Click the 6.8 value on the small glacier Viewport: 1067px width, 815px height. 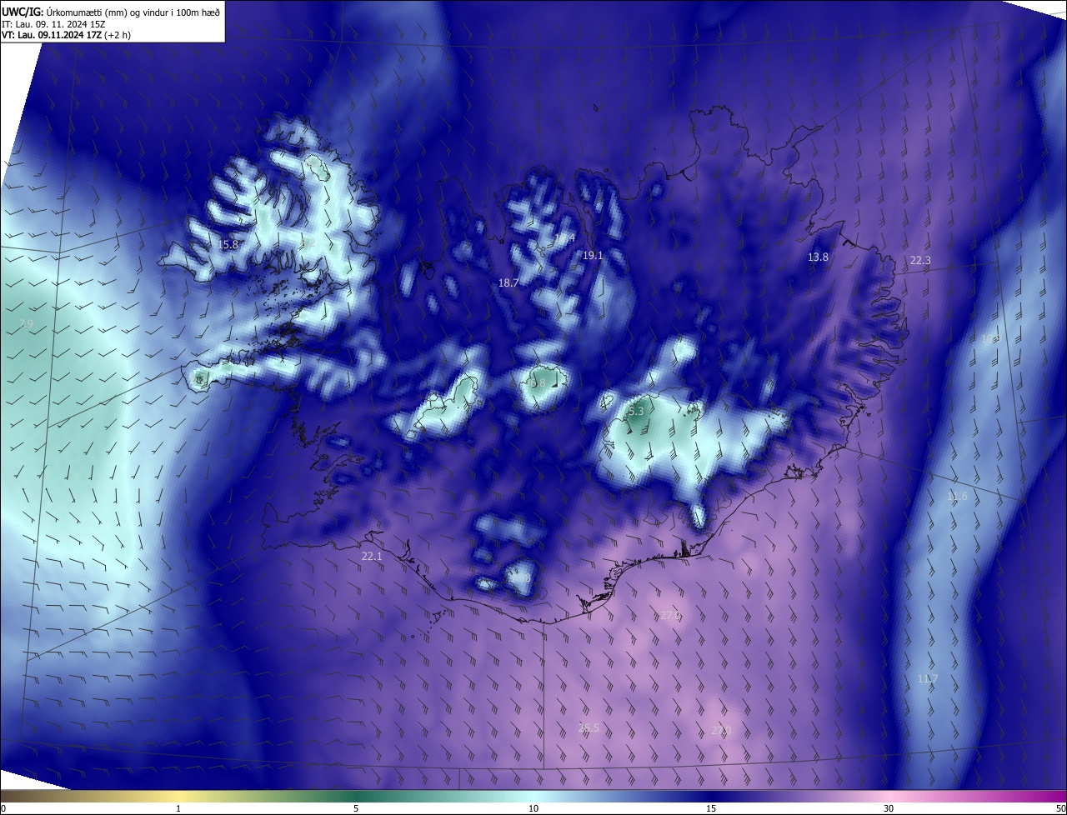(x=538, y=383)
